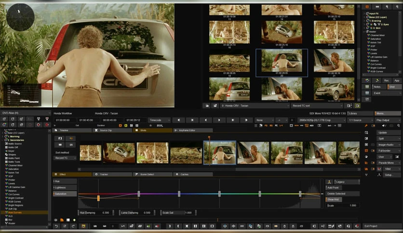Play in reverse with the back arrow

[x=205, y=120]
